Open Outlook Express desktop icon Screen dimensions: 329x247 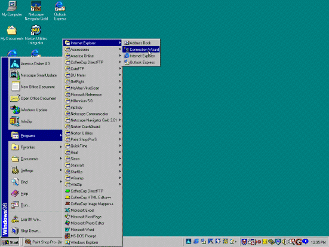(60, 11)
